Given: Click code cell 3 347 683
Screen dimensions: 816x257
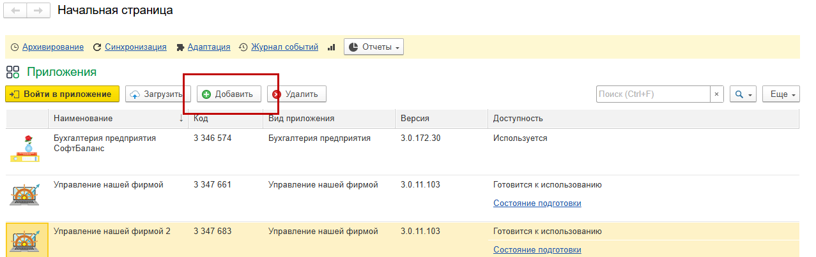Looking at the screenshot, I should (x=212, y=231).
